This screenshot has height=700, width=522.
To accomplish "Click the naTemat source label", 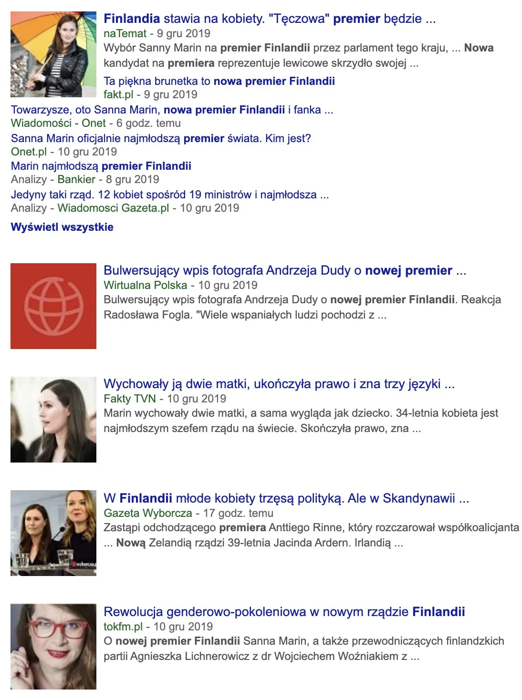I will (125, 33).
